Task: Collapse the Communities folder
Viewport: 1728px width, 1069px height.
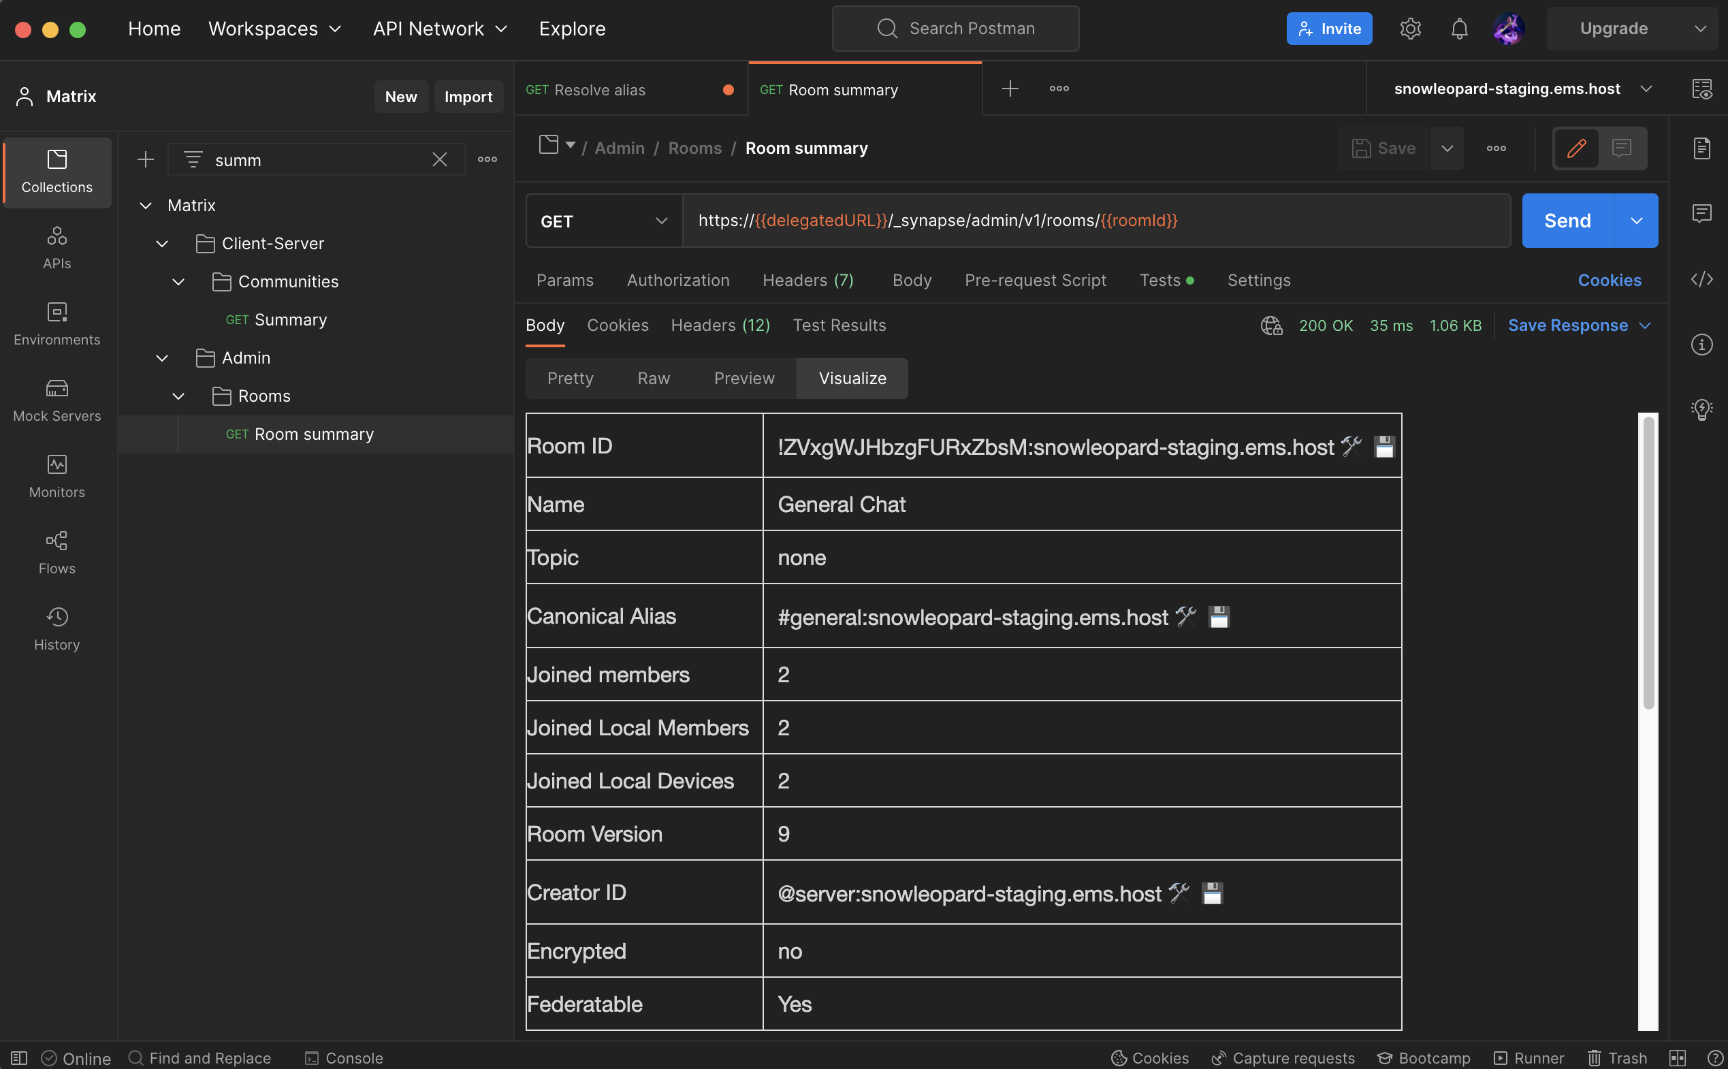Action: tap(178, 281)
